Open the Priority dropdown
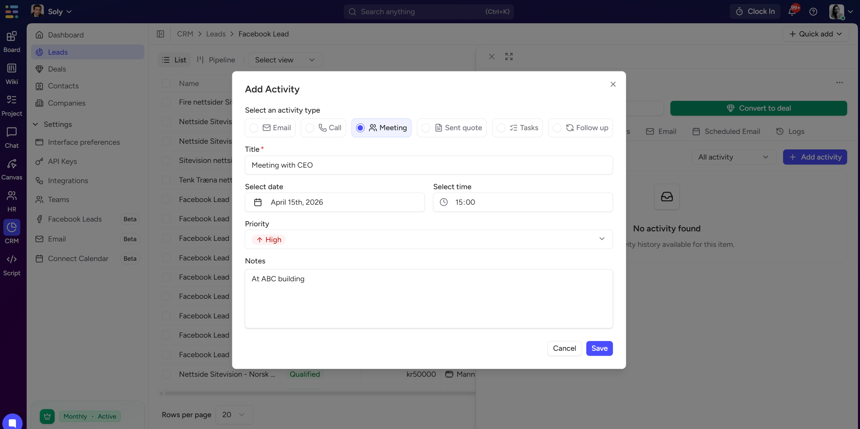 [428, 239]
